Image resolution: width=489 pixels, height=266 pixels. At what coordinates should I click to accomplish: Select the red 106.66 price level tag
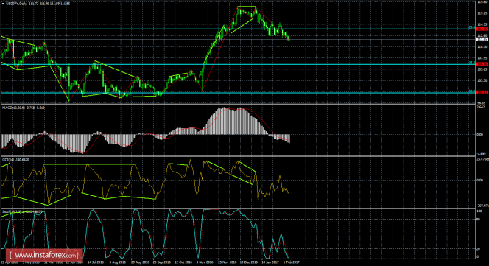(482, 64)
